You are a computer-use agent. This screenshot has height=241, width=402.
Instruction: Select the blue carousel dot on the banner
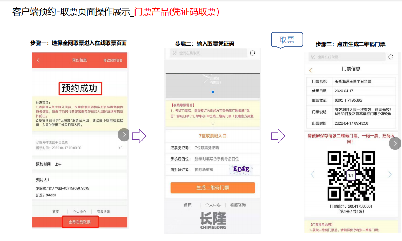213,92
